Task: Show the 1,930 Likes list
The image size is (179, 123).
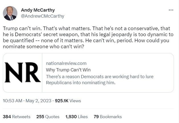Action: coord(76,117)
